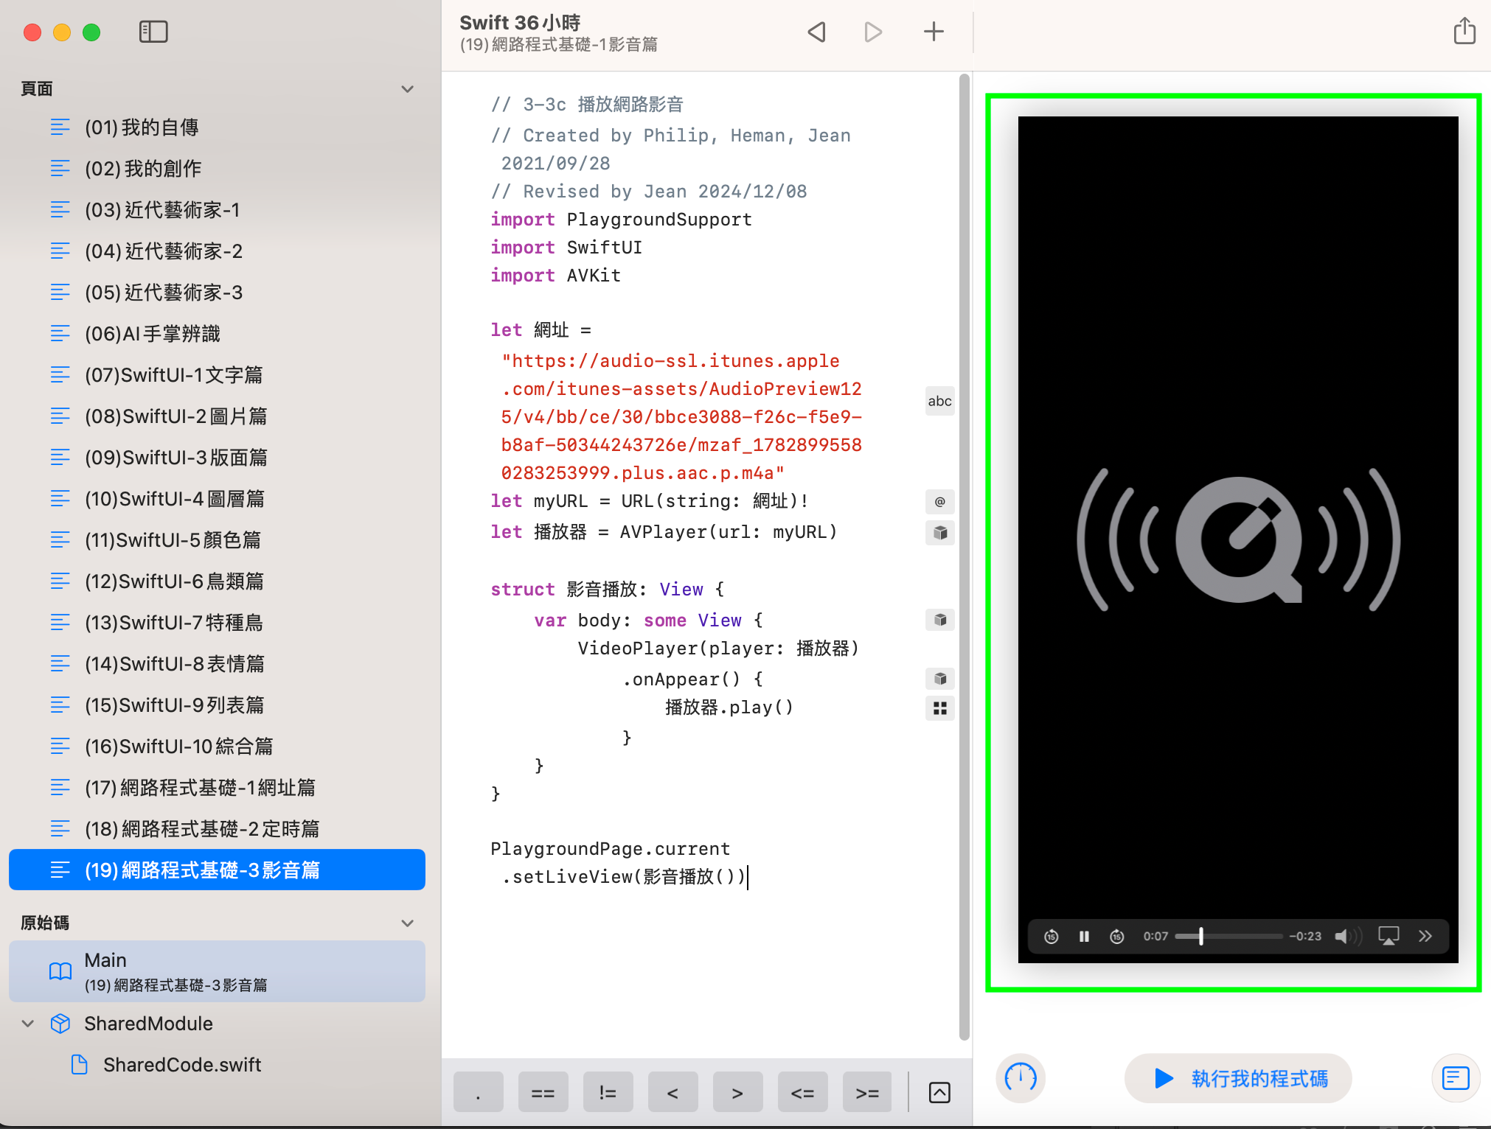Click 執行我的程式碼 run button

pos(1238,1078)
